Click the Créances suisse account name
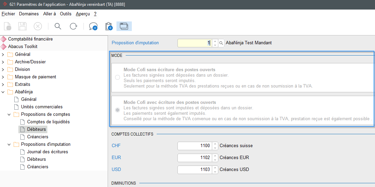 (236, 146)
